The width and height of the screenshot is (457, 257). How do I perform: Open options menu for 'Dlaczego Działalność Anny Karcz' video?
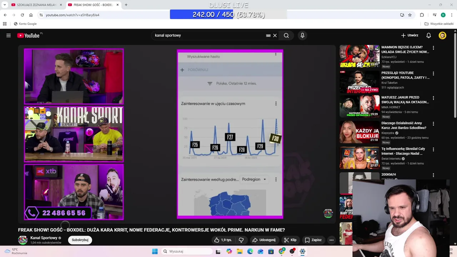(x=433, y=124)
